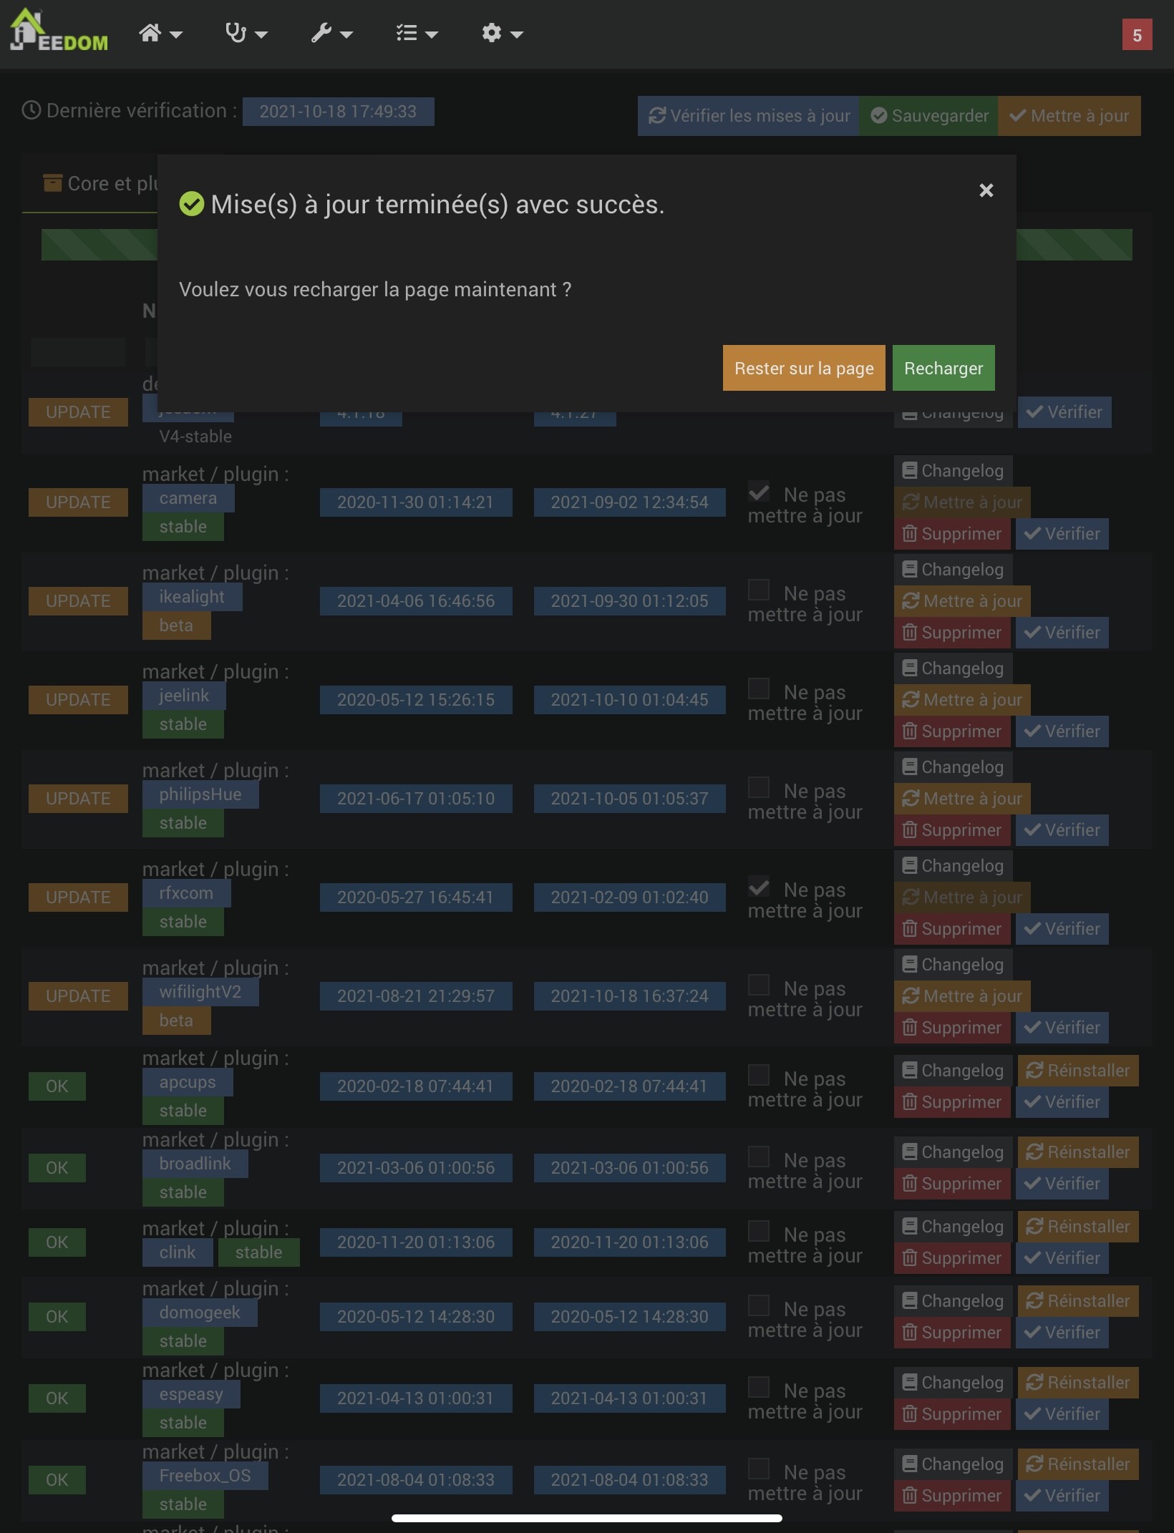The height and width of the screenshot is (1533, 1174).
Task: Open the red notification badge showing 5
Action: point(1137,35)
